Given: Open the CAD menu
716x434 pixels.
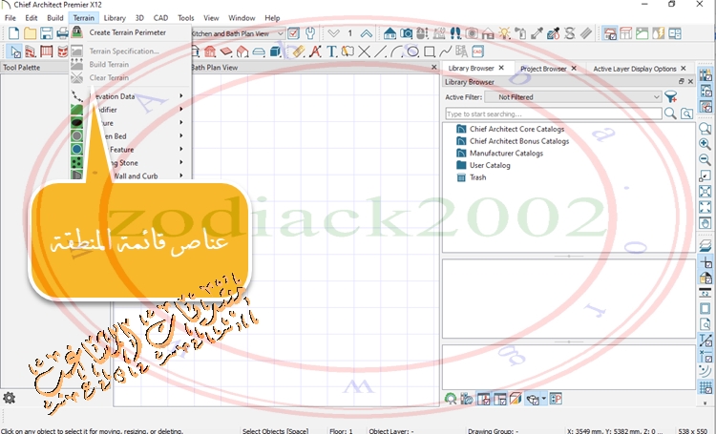Looking at the screenshot, I should (160, 18).
